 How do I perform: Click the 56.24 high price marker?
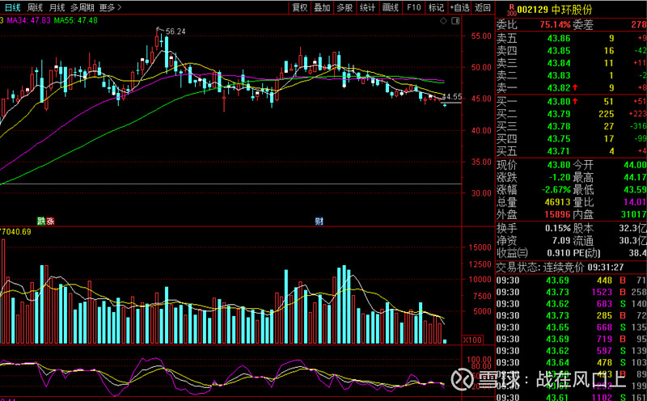point(173,32)
